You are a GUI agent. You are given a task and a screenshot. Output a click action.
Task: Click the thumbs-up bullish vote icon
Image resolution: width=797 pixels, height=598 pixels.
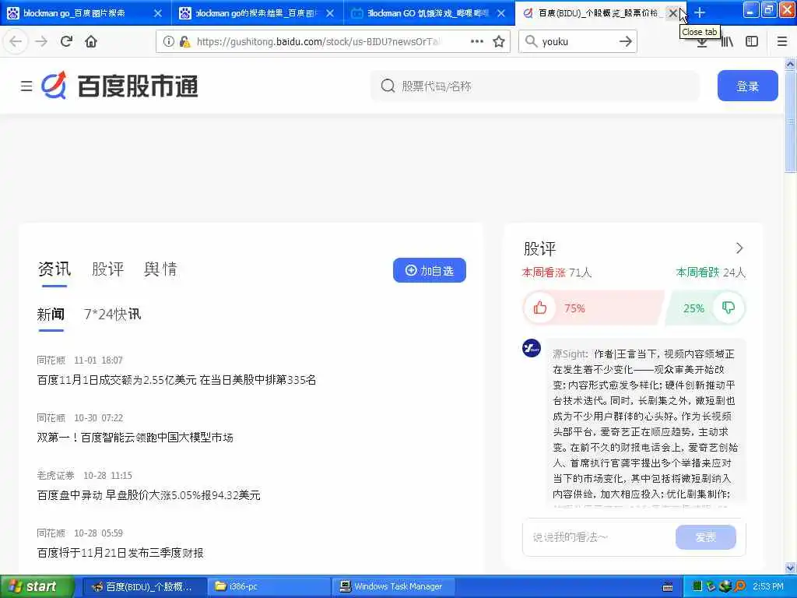pyautogui.click(x=540, y=308)
